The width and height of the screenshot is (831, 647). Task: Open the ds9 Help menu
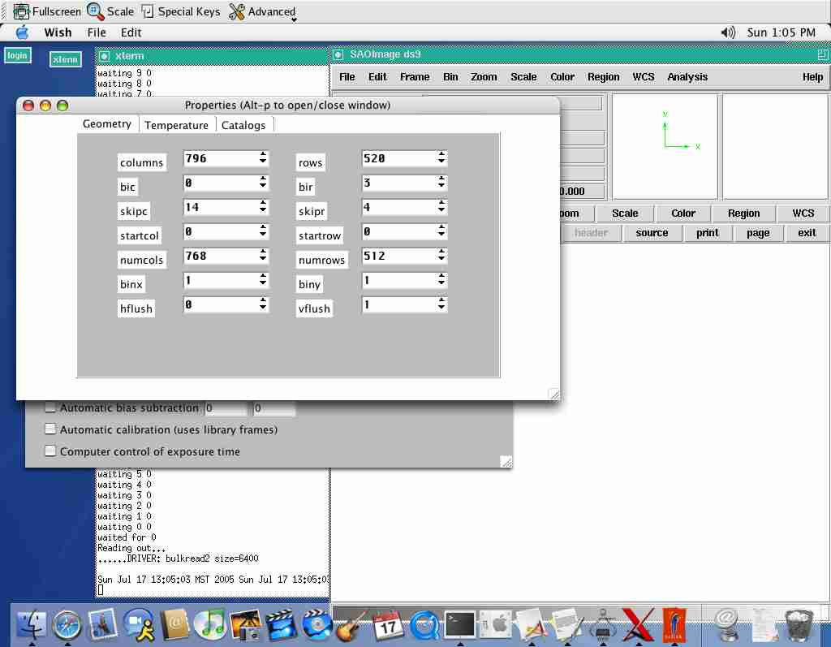pyautogui.click(x=812, y=77)
